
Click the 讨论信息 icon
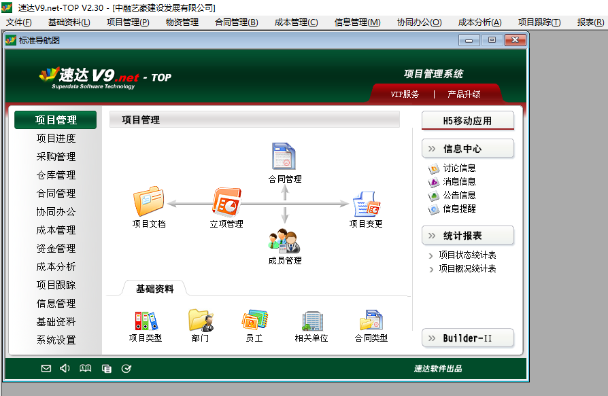point(433,168)
